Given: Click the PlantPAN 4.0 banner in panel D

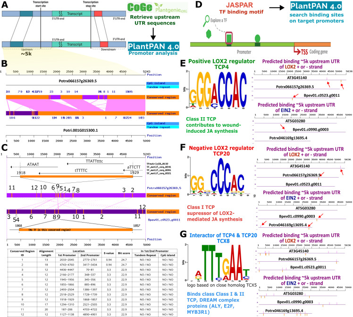Looking at the screenshot, I should pos(316,6).
